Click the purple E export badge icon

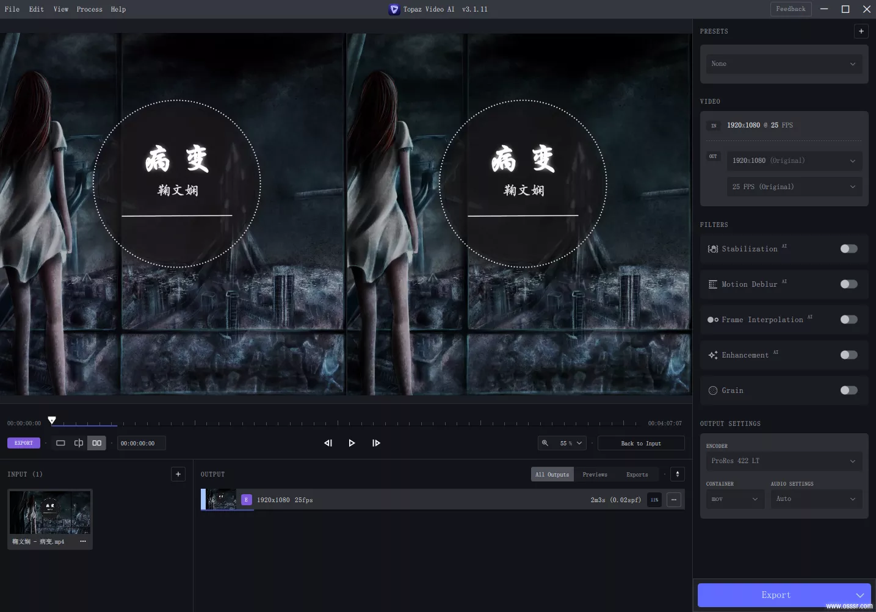coord(247,500)
